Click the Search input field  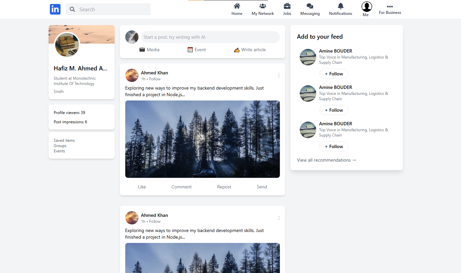[108, 9]
